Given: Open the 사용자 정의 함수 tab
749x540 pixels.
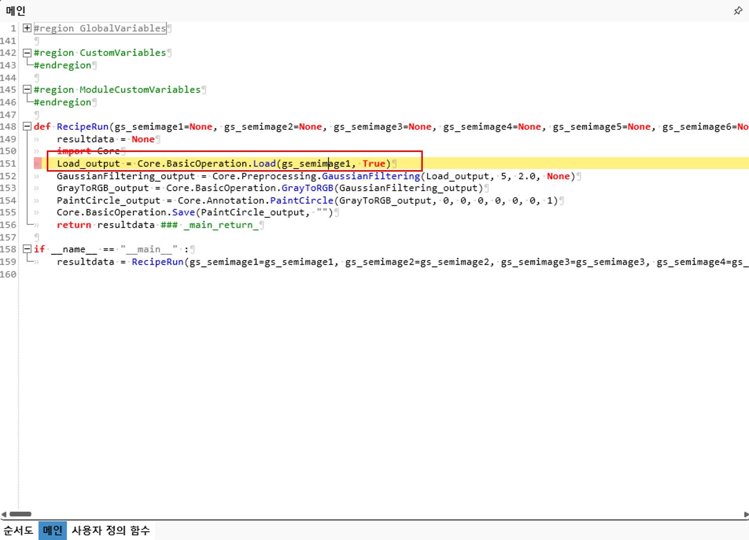Looking at the screenshot, I should pyautogui.click(x=111, y=530).
